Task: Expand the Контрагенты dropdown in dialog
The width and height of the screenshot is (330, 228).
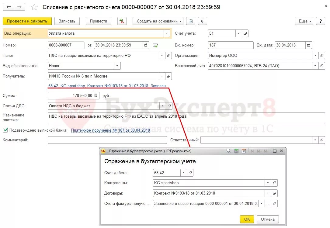Action: coord(268,183)
